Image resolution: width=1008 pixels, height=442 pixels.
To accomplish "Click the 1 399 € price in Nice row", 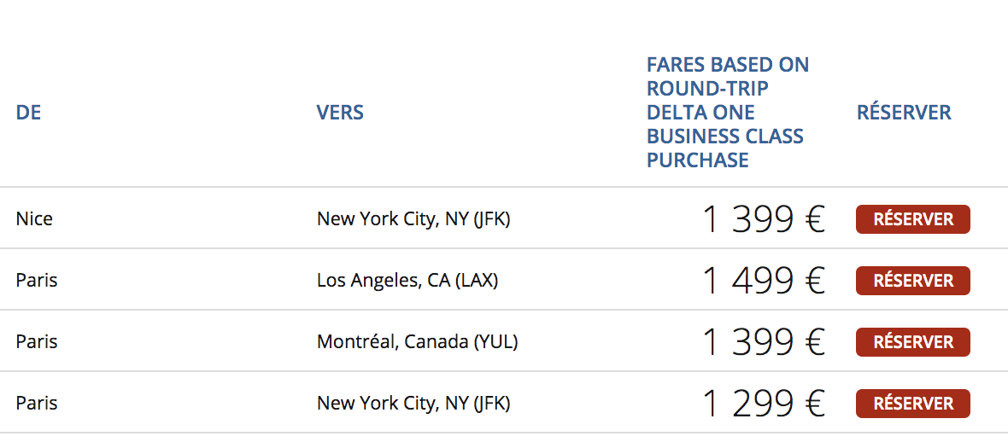I will click(764, 219).
